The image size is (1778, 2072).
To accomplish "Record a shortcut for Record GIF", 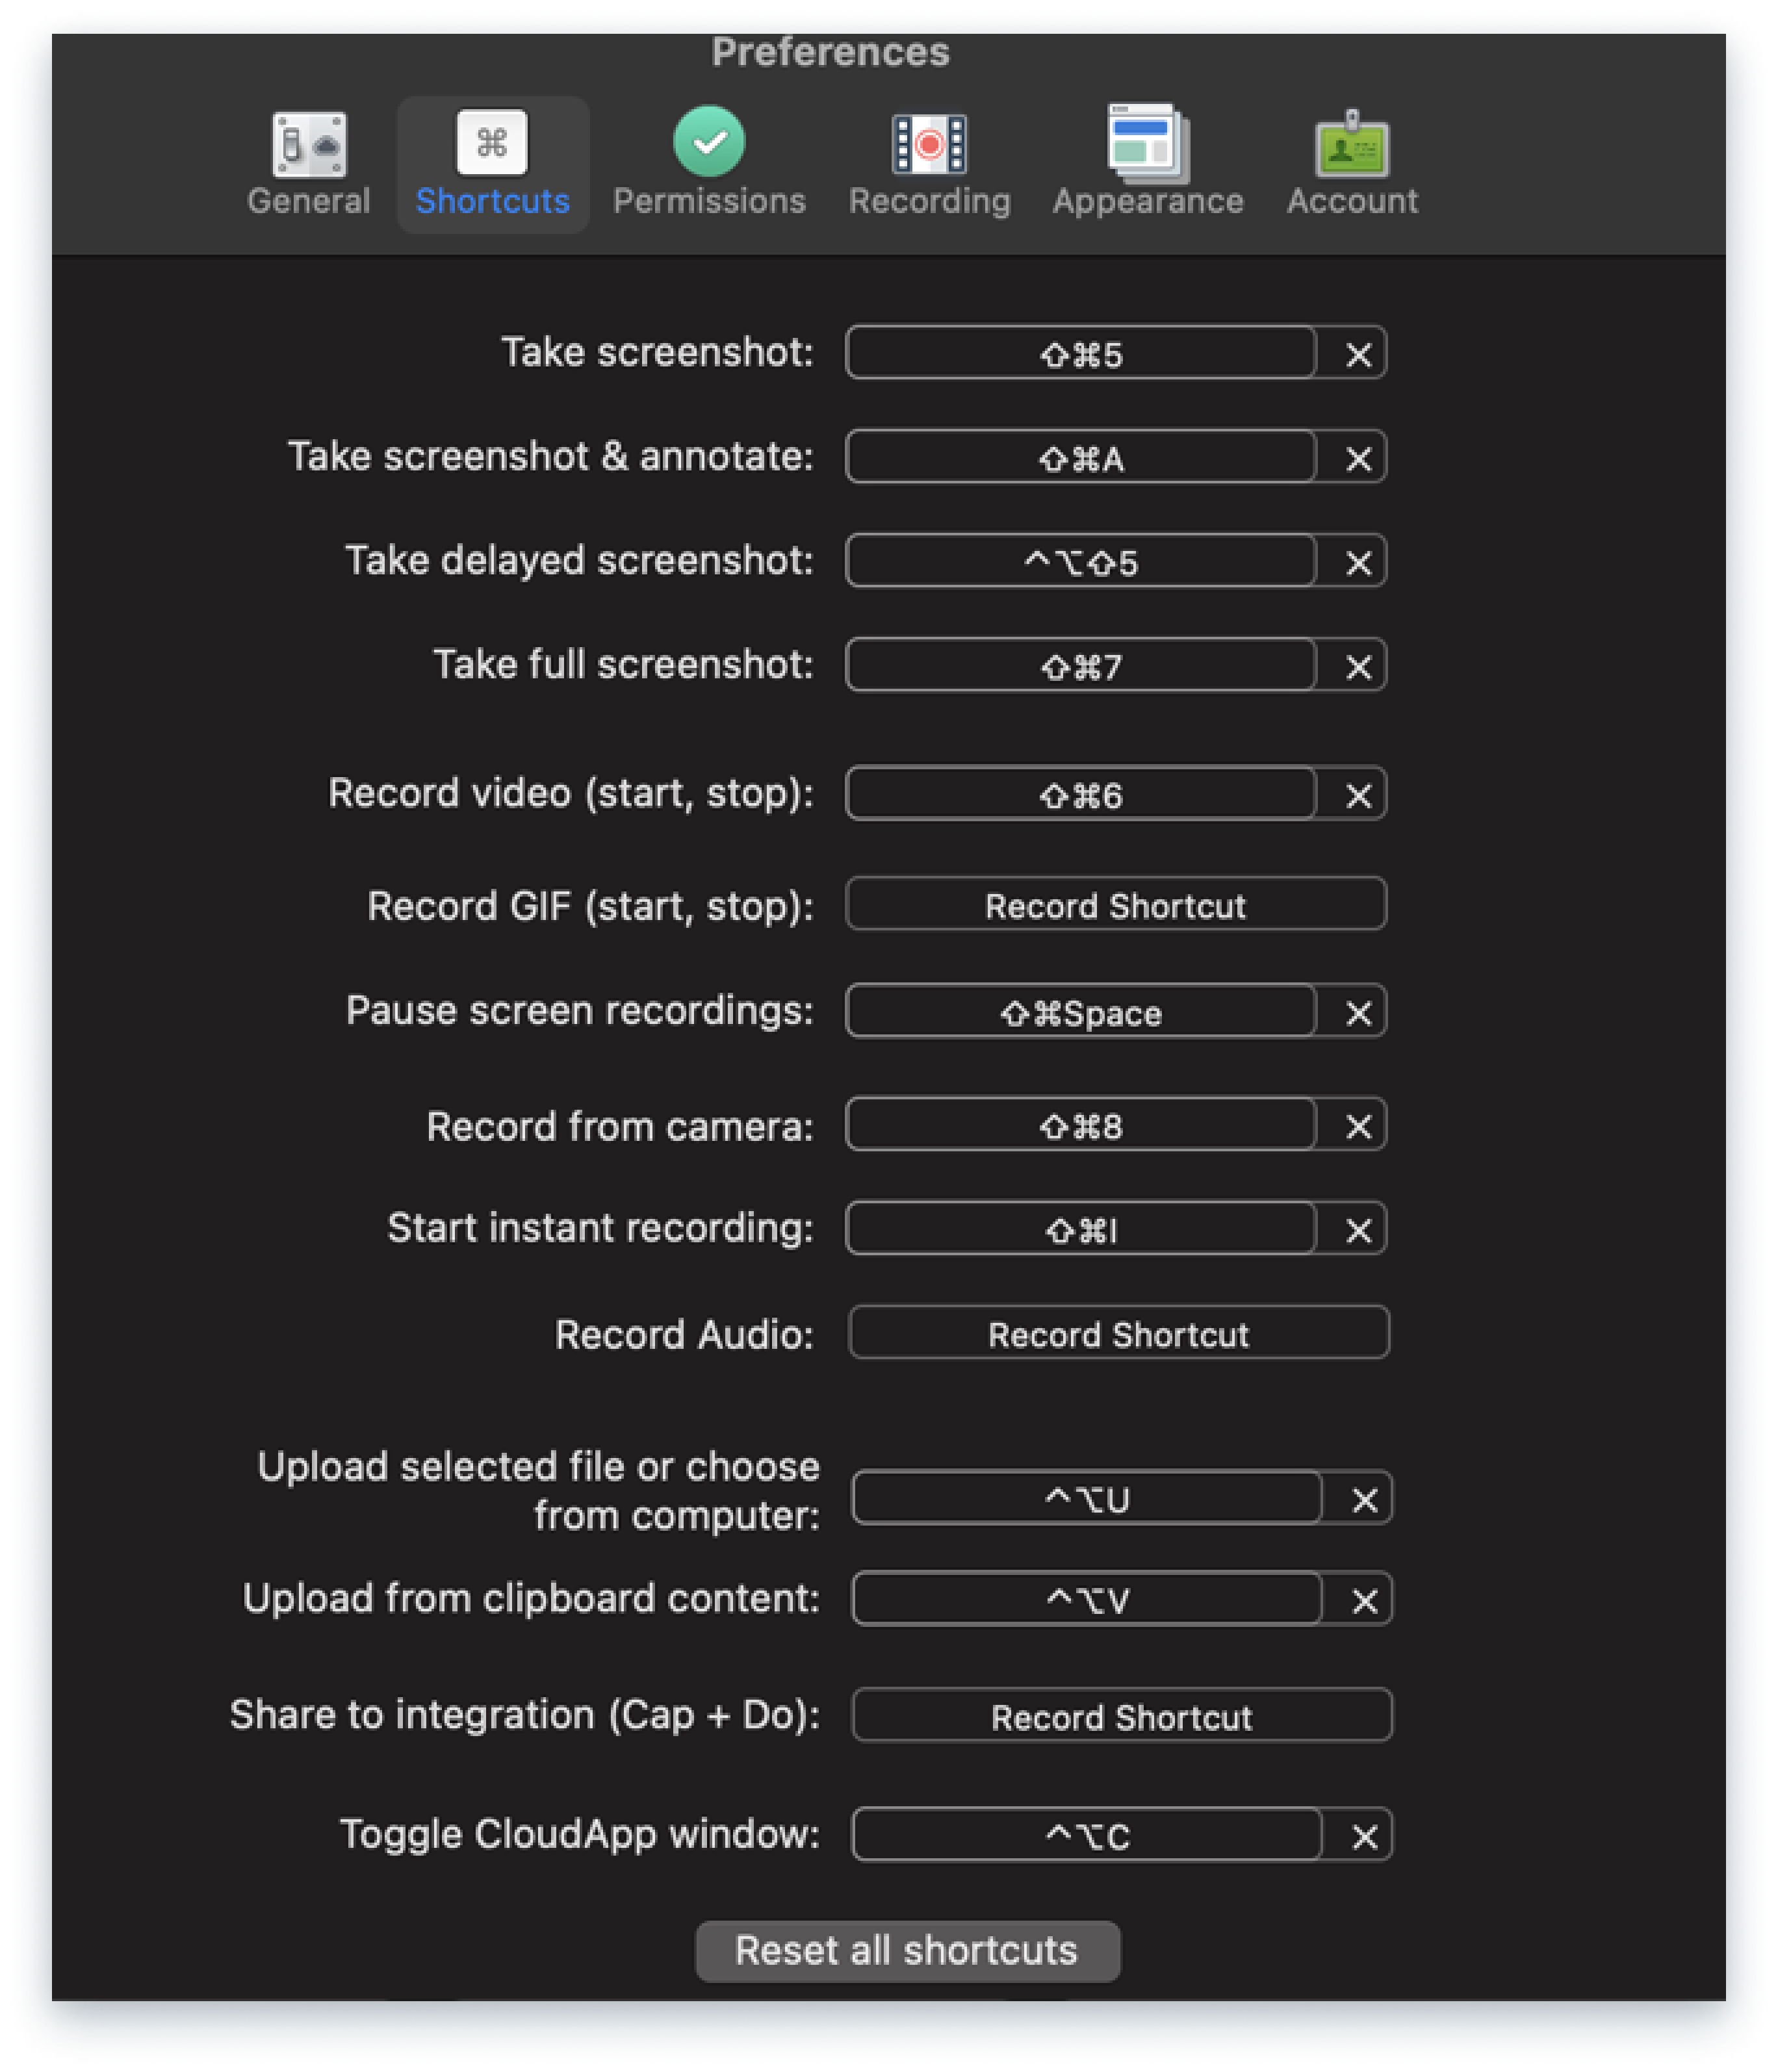I will click(1115, 905).
